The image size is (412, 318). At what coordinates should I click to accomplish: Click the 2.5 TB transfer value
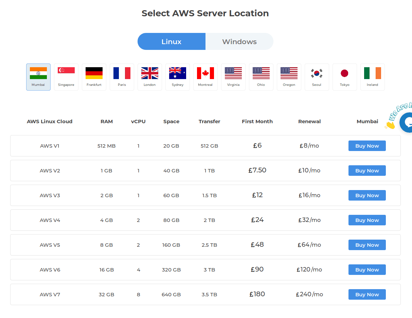(x=210, y=245)
